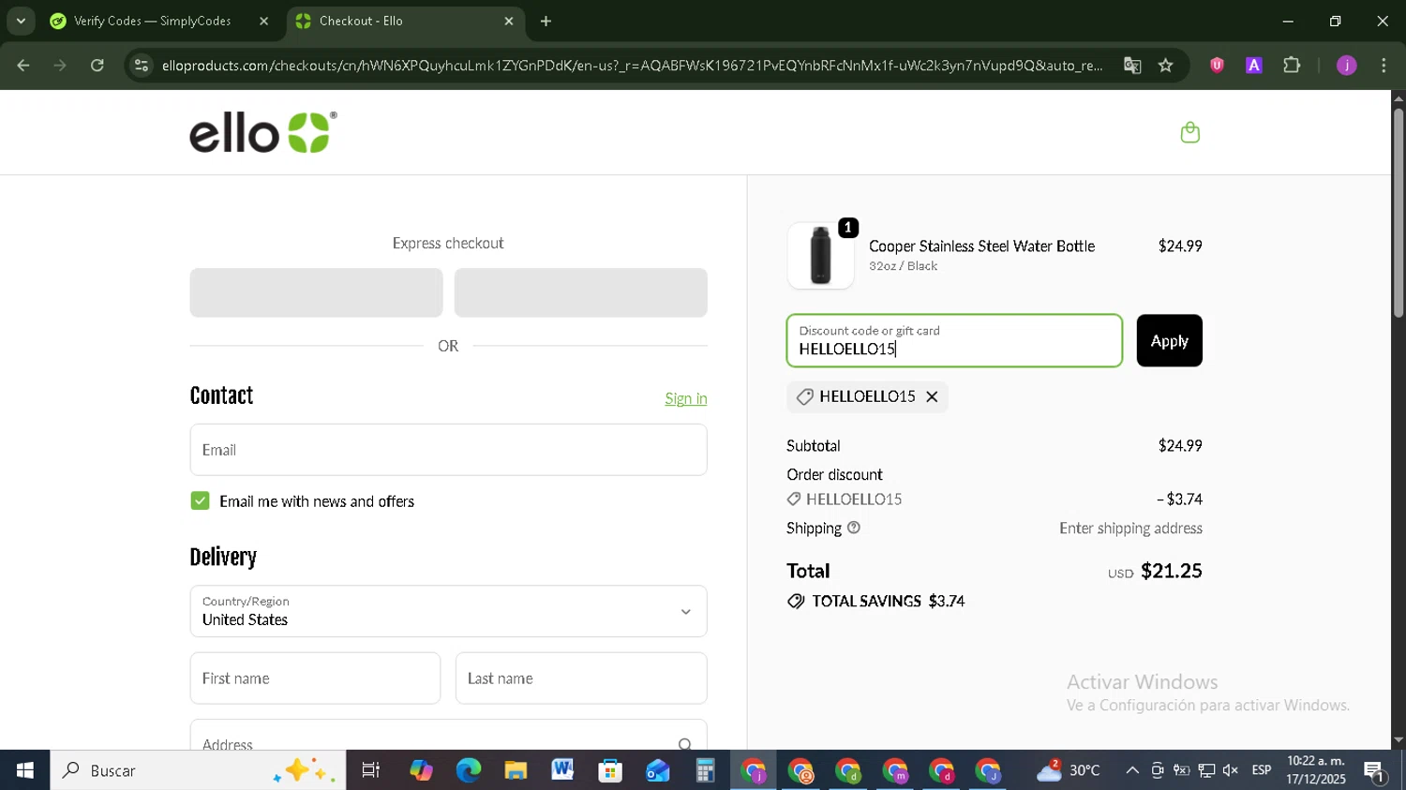Image resolution: width=1406 pixels, height=790 pixels.
Task: Expand the Country/Region dropdown
Action: (448, 611)
